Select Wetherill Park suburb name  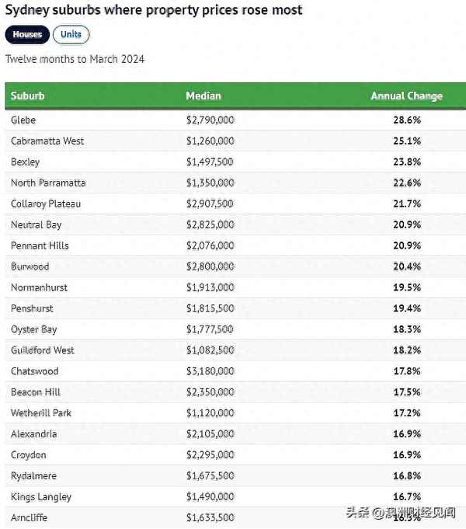tap(41, 413)
